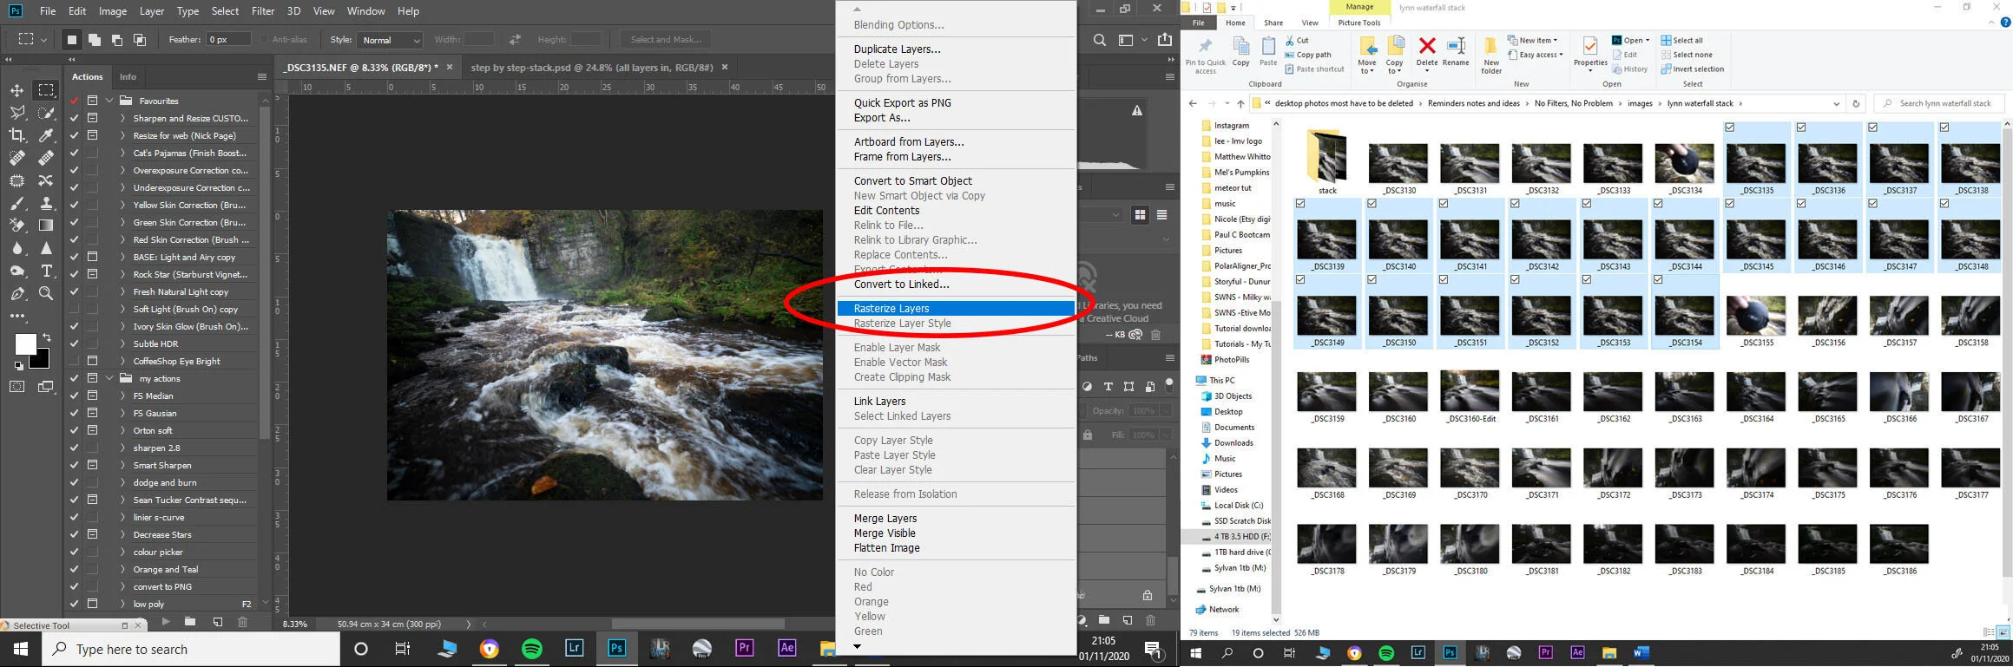
Task: Click the search magnifier in Photoshop options bar
Action: tap(1100, 40)
